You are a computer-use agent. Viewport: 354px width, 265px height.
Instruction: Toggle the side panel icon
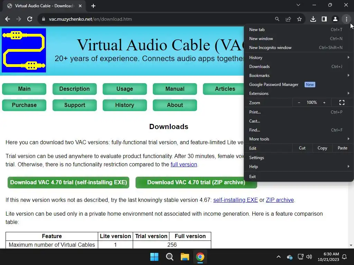[x=324, y=19]
